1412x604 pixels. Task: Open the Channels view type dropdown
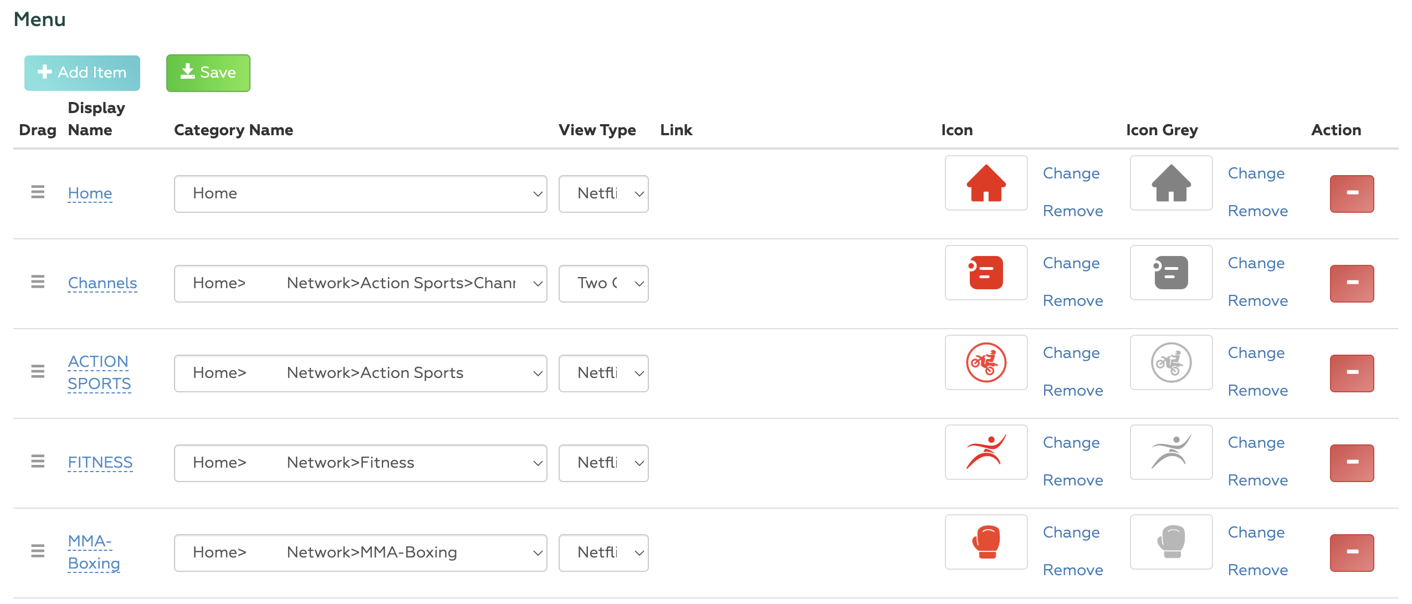click(x=603, y=283)
